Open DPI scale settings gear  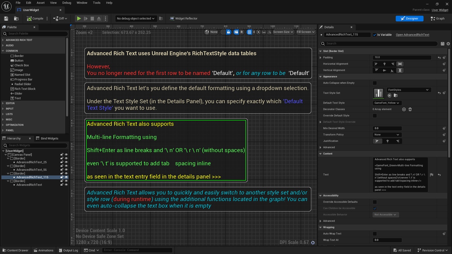tap(313, 243)
